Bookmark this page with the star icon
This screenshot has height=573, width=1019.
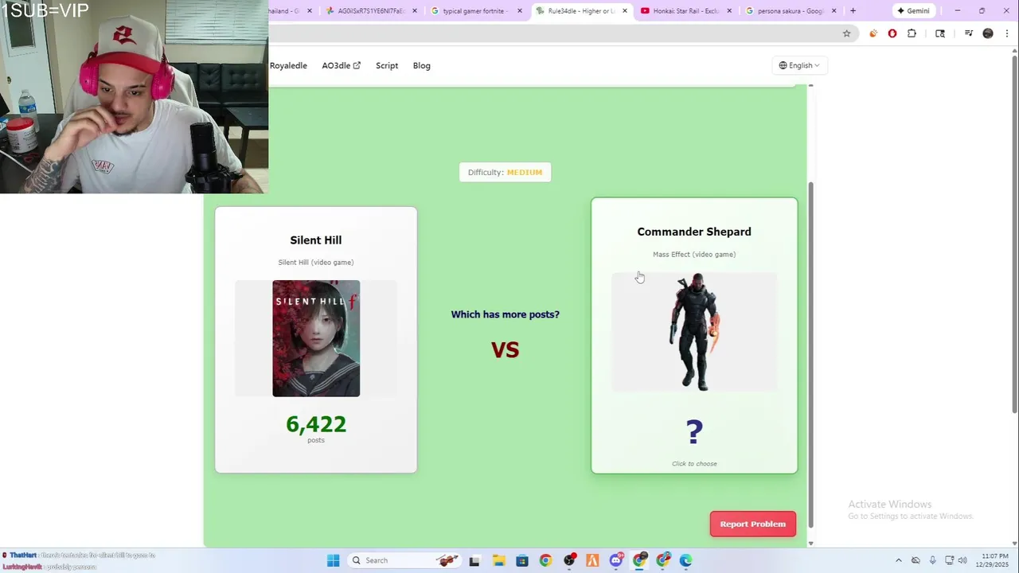846,33
